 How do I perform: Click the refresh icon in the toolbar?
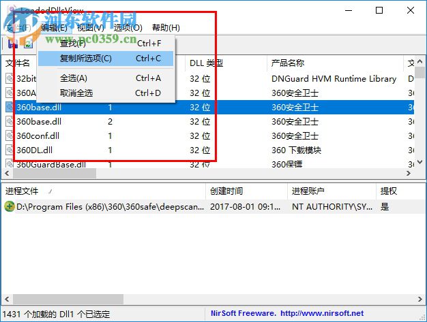pos(28,44)
